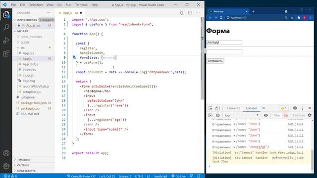Open browser Extensions puzzle icon
This screenshot has height=178, width=317.
pyautogui.click(x=299, y=18)
